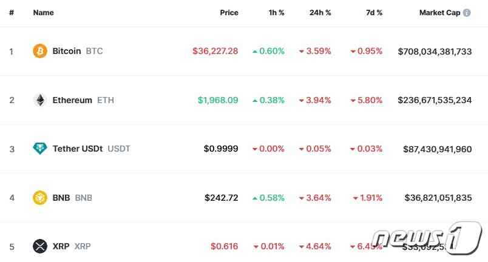The image size is (488, 262).
Task: Sort table by Price column header
Action: pyautogui.click(x=229, y=13)
